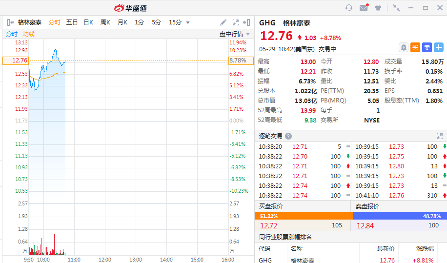Toggle the 均线 average line display
This screenshot has width=447, height=263.
click(29, 34)
